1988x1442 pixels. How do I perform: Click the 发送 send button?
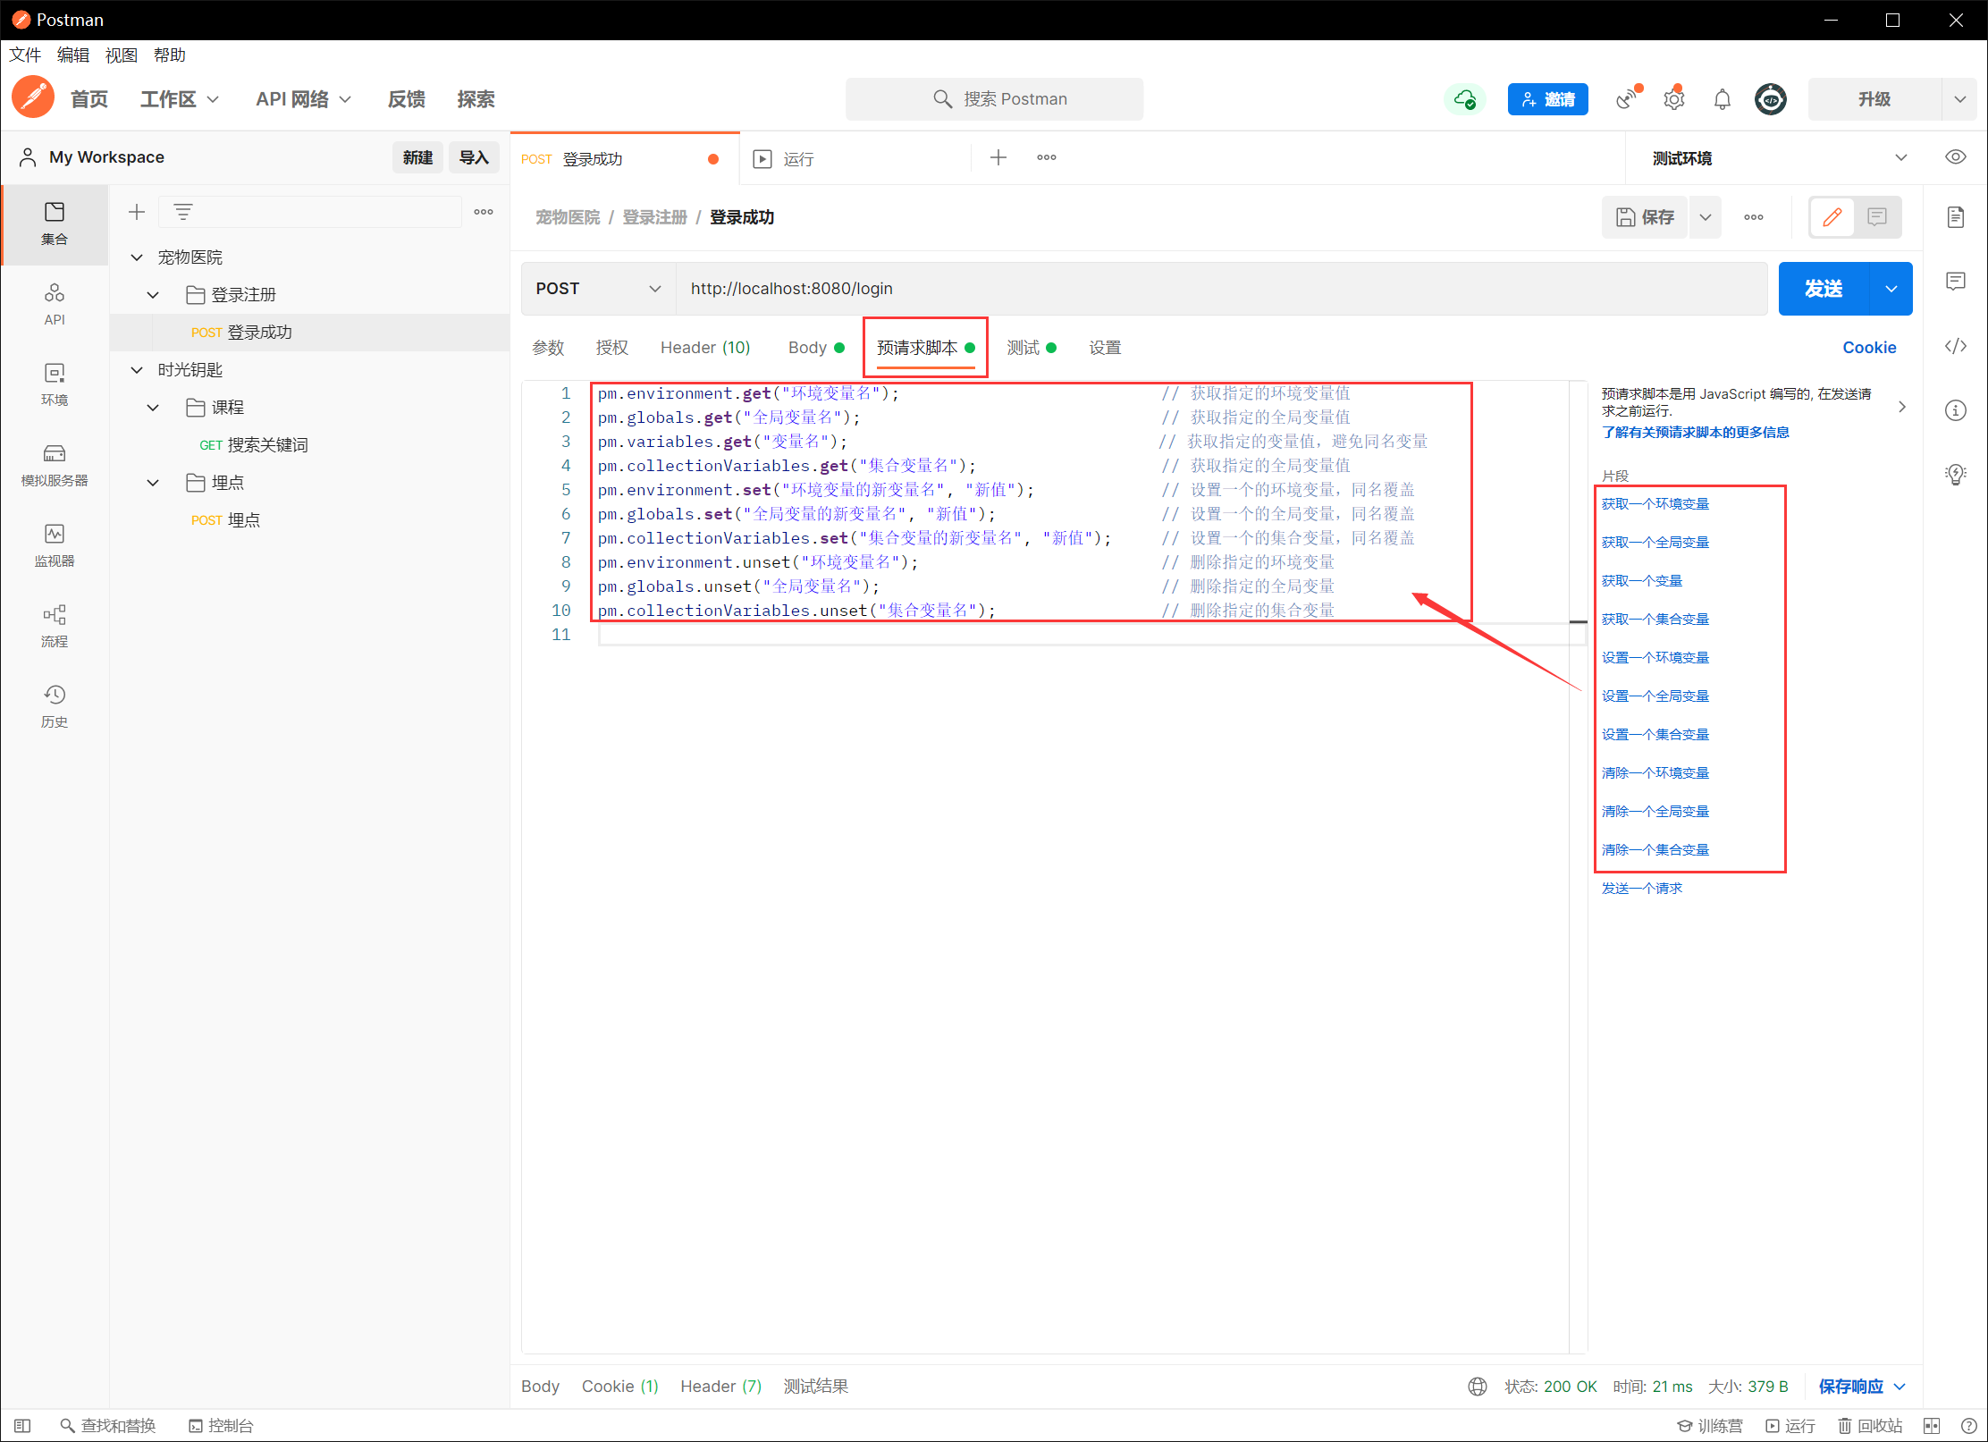coord(1823,289)
